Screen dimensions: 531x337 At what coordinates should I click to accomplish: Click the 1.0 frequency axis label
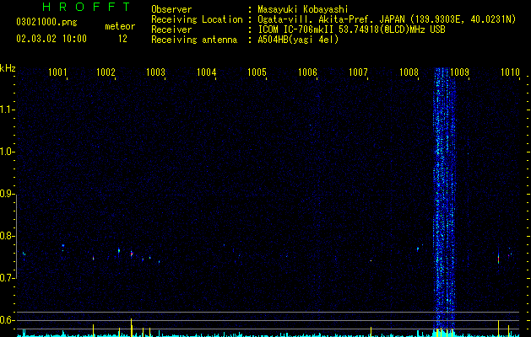tap(8, 152)
